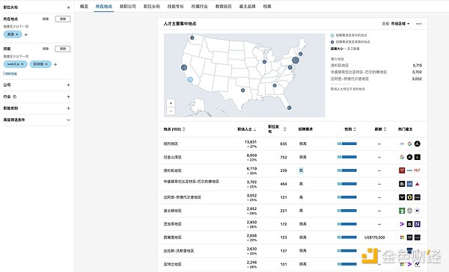Switch to the 就职公司 tab
The height and width of the screenshot is (272, 449).
pyautogui.click(x=128, y=6)
